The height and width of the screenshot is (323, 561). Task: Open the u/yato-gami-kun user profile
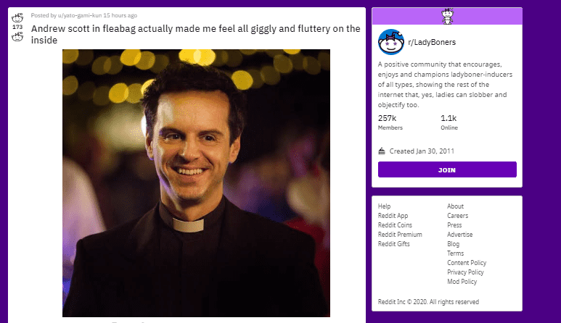[x=82, y=14]
